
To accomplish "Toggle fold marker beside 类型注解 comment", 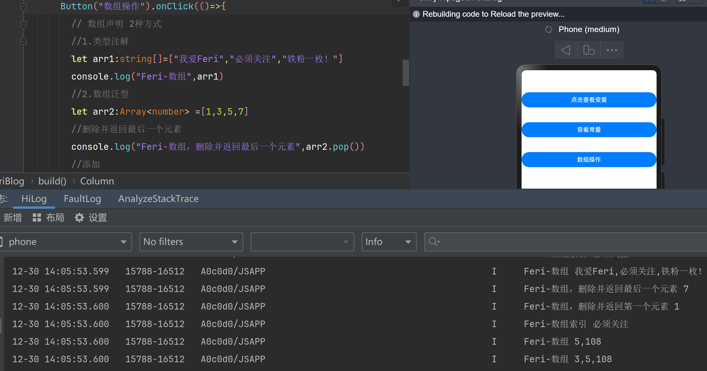I will (x=24, y=41).
